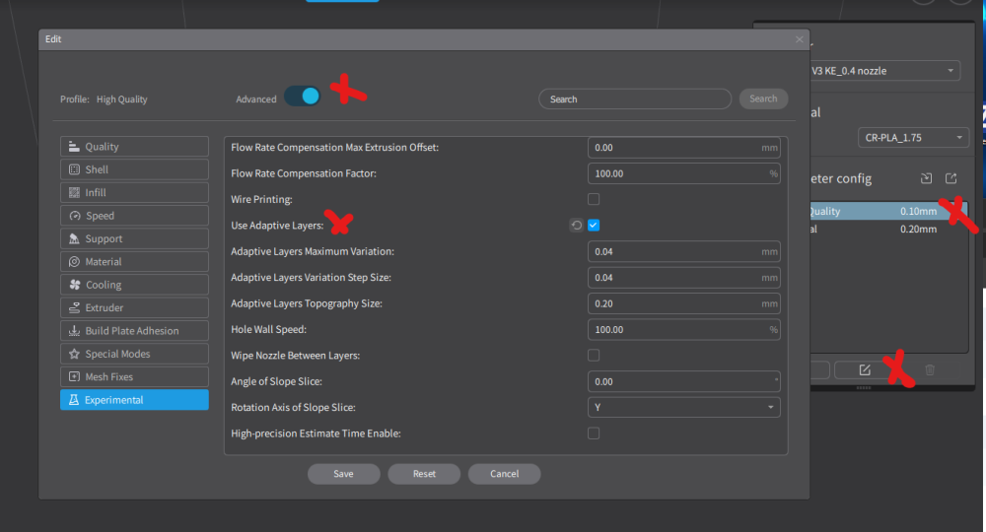Click the Hole Wall Speed label
The image size is (986, 532).
click(x=268, y=329)
